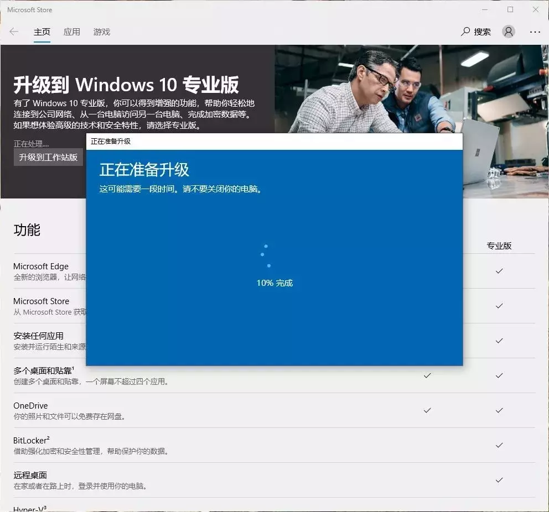549x512 pixels.
Task: Click the OneDrive description 你的照片和文件可以免费存在网盘
Action: (69, 416)
